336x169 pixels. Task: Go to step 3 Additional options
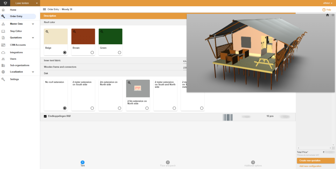pos(253,164)
